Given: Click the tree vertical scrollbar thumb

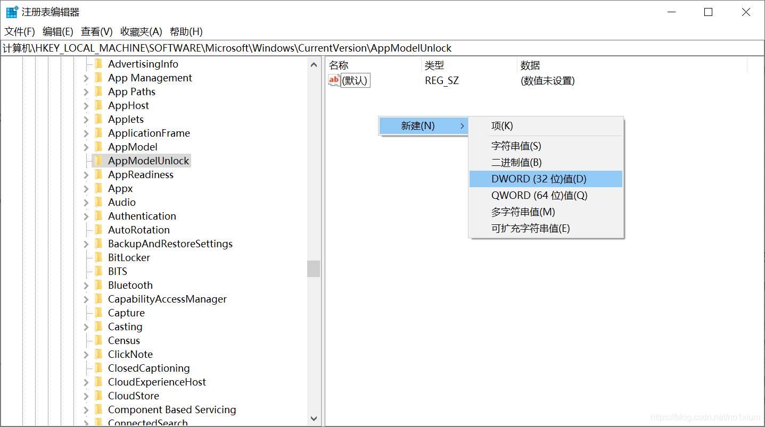Looking at the screenshot, I should 314,269.
